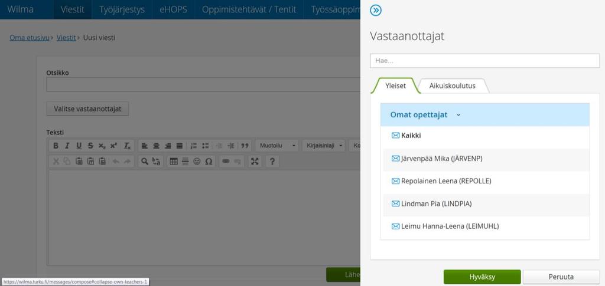The width and height of the screenshot is (605, 286).
Task: Remove text formatting with Tx icon
Action: click(127, 146)
